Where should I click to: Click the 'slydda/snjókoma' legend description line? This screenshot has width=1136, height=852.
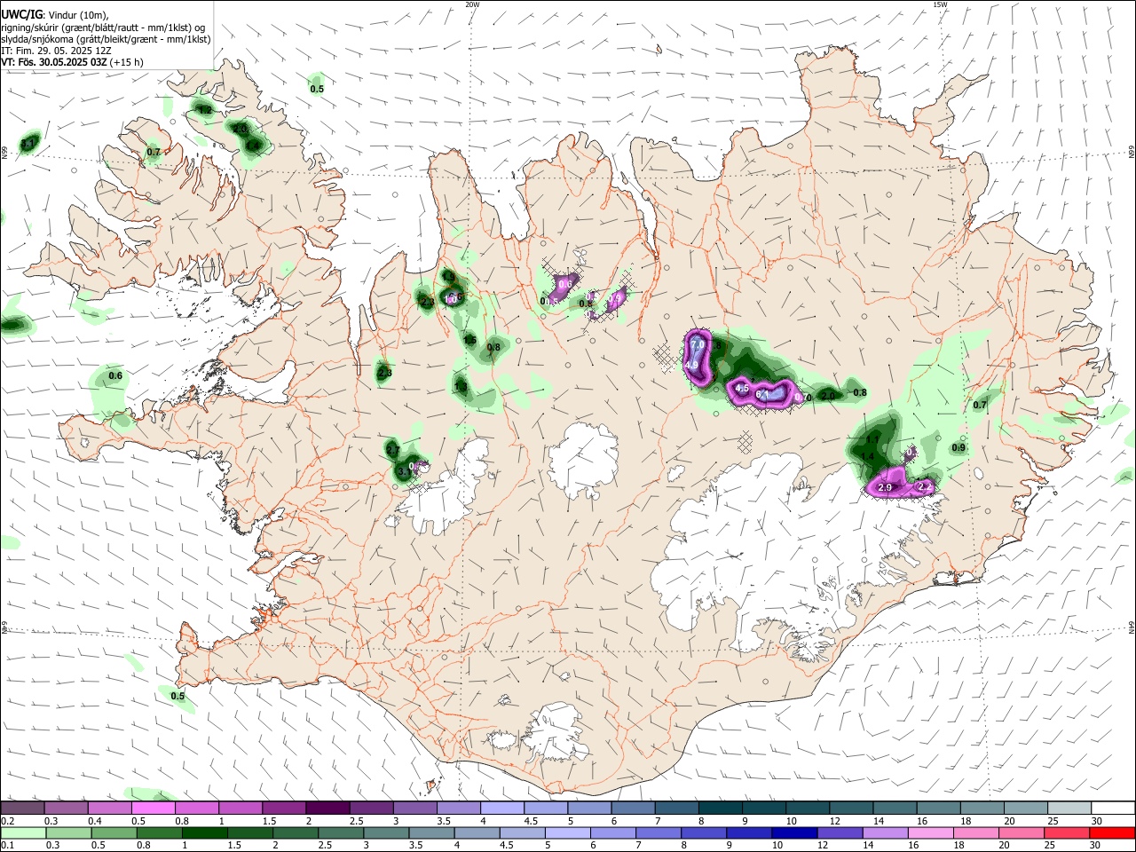pyautogui.click(x=106, y=39)
